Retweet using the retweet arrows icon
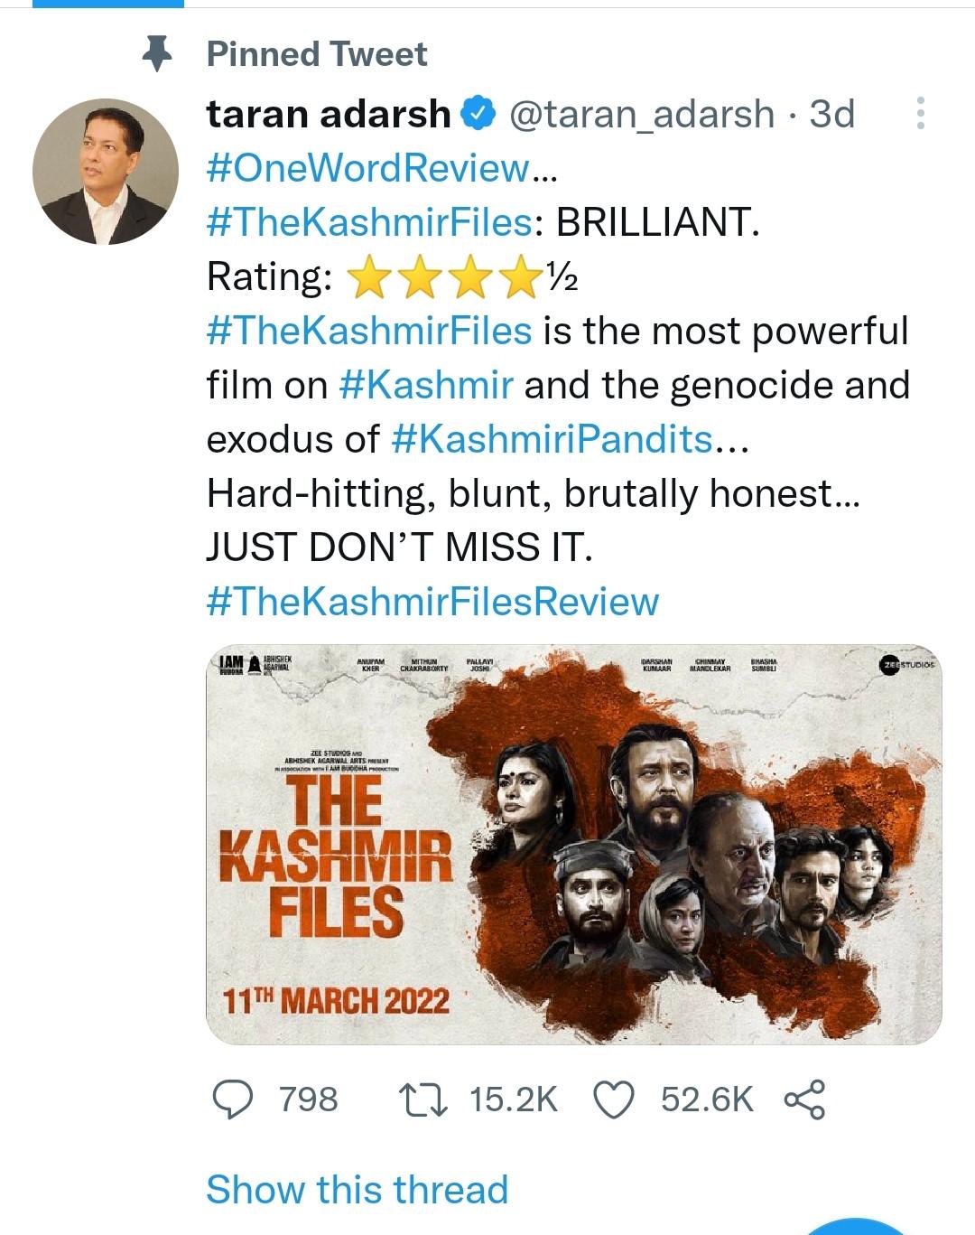Screen dimensions: 975x1235 (422, 1099)
